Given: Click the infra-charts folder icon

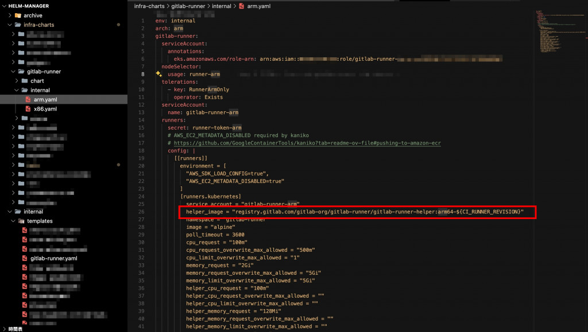Looking at the screenshot, I should point(18,25).
